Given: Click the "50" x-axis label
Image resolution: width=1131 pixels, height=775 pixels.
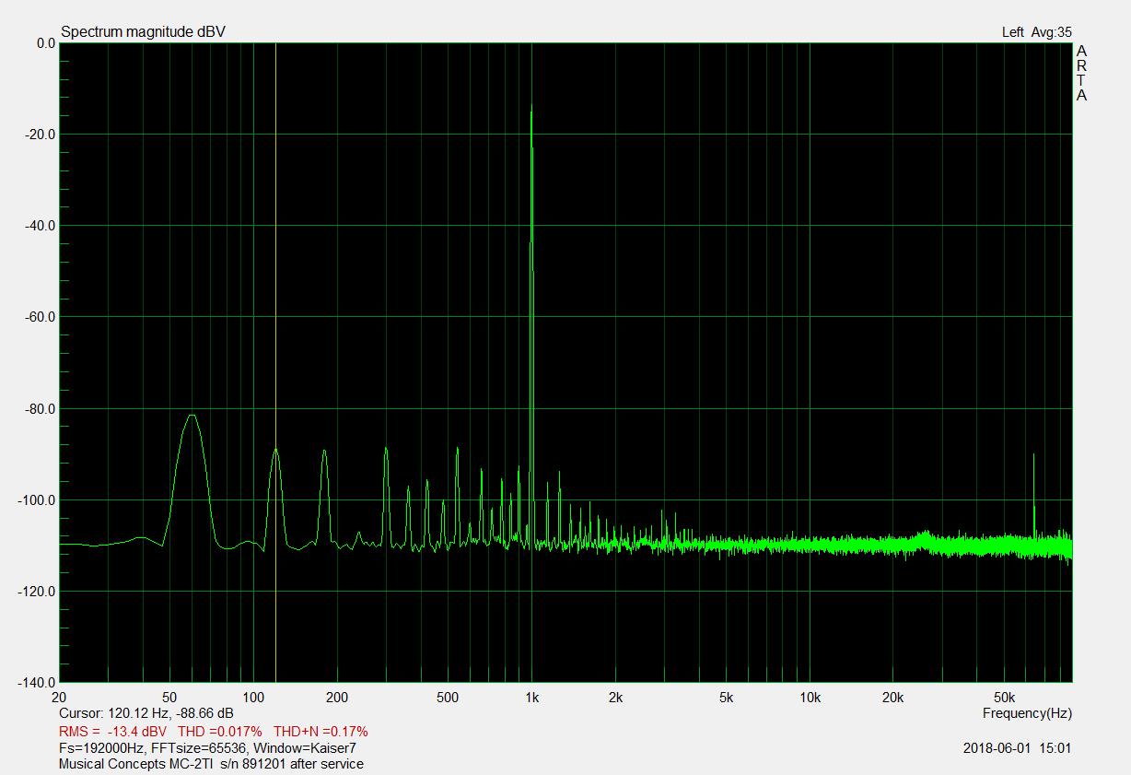Looking at the screenshot, I should pyautogui.click(x=169, y=698).
